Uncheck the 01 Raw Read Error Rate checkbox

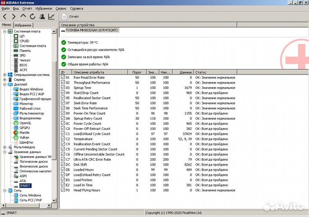63,77
